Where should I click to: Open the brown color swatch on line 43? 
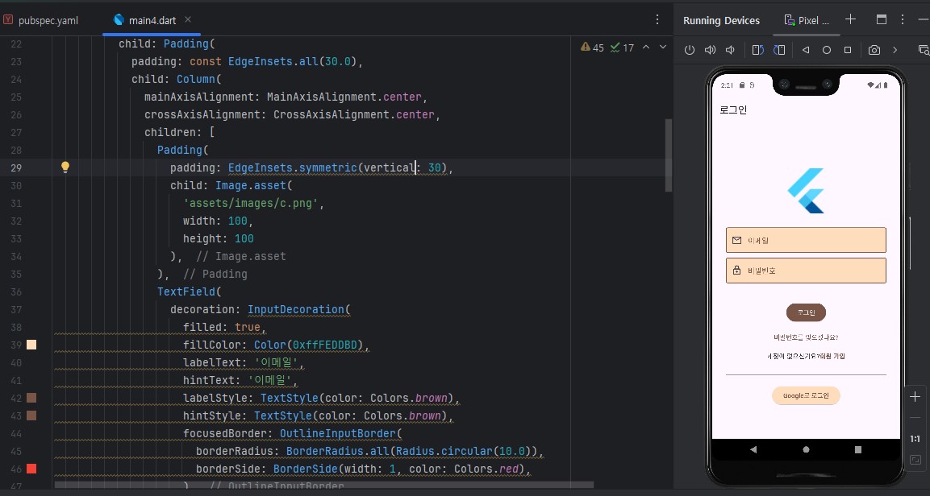(x=31, y=415)
